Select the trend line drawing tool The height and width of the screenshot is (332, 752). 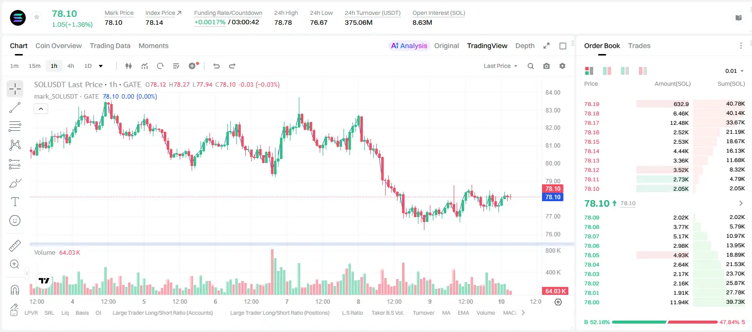coord(15,108)
